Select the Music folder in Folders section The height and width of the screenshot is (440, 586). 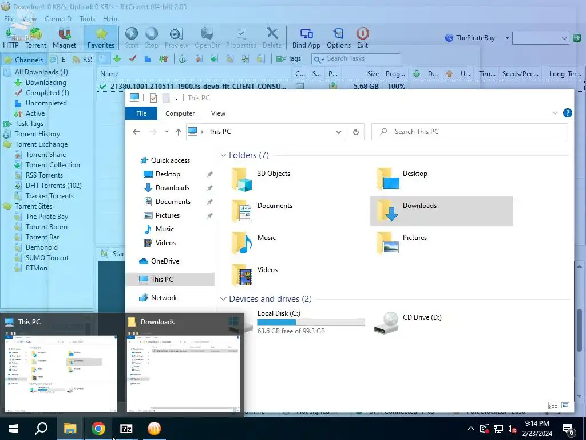[x=254, y=243]
